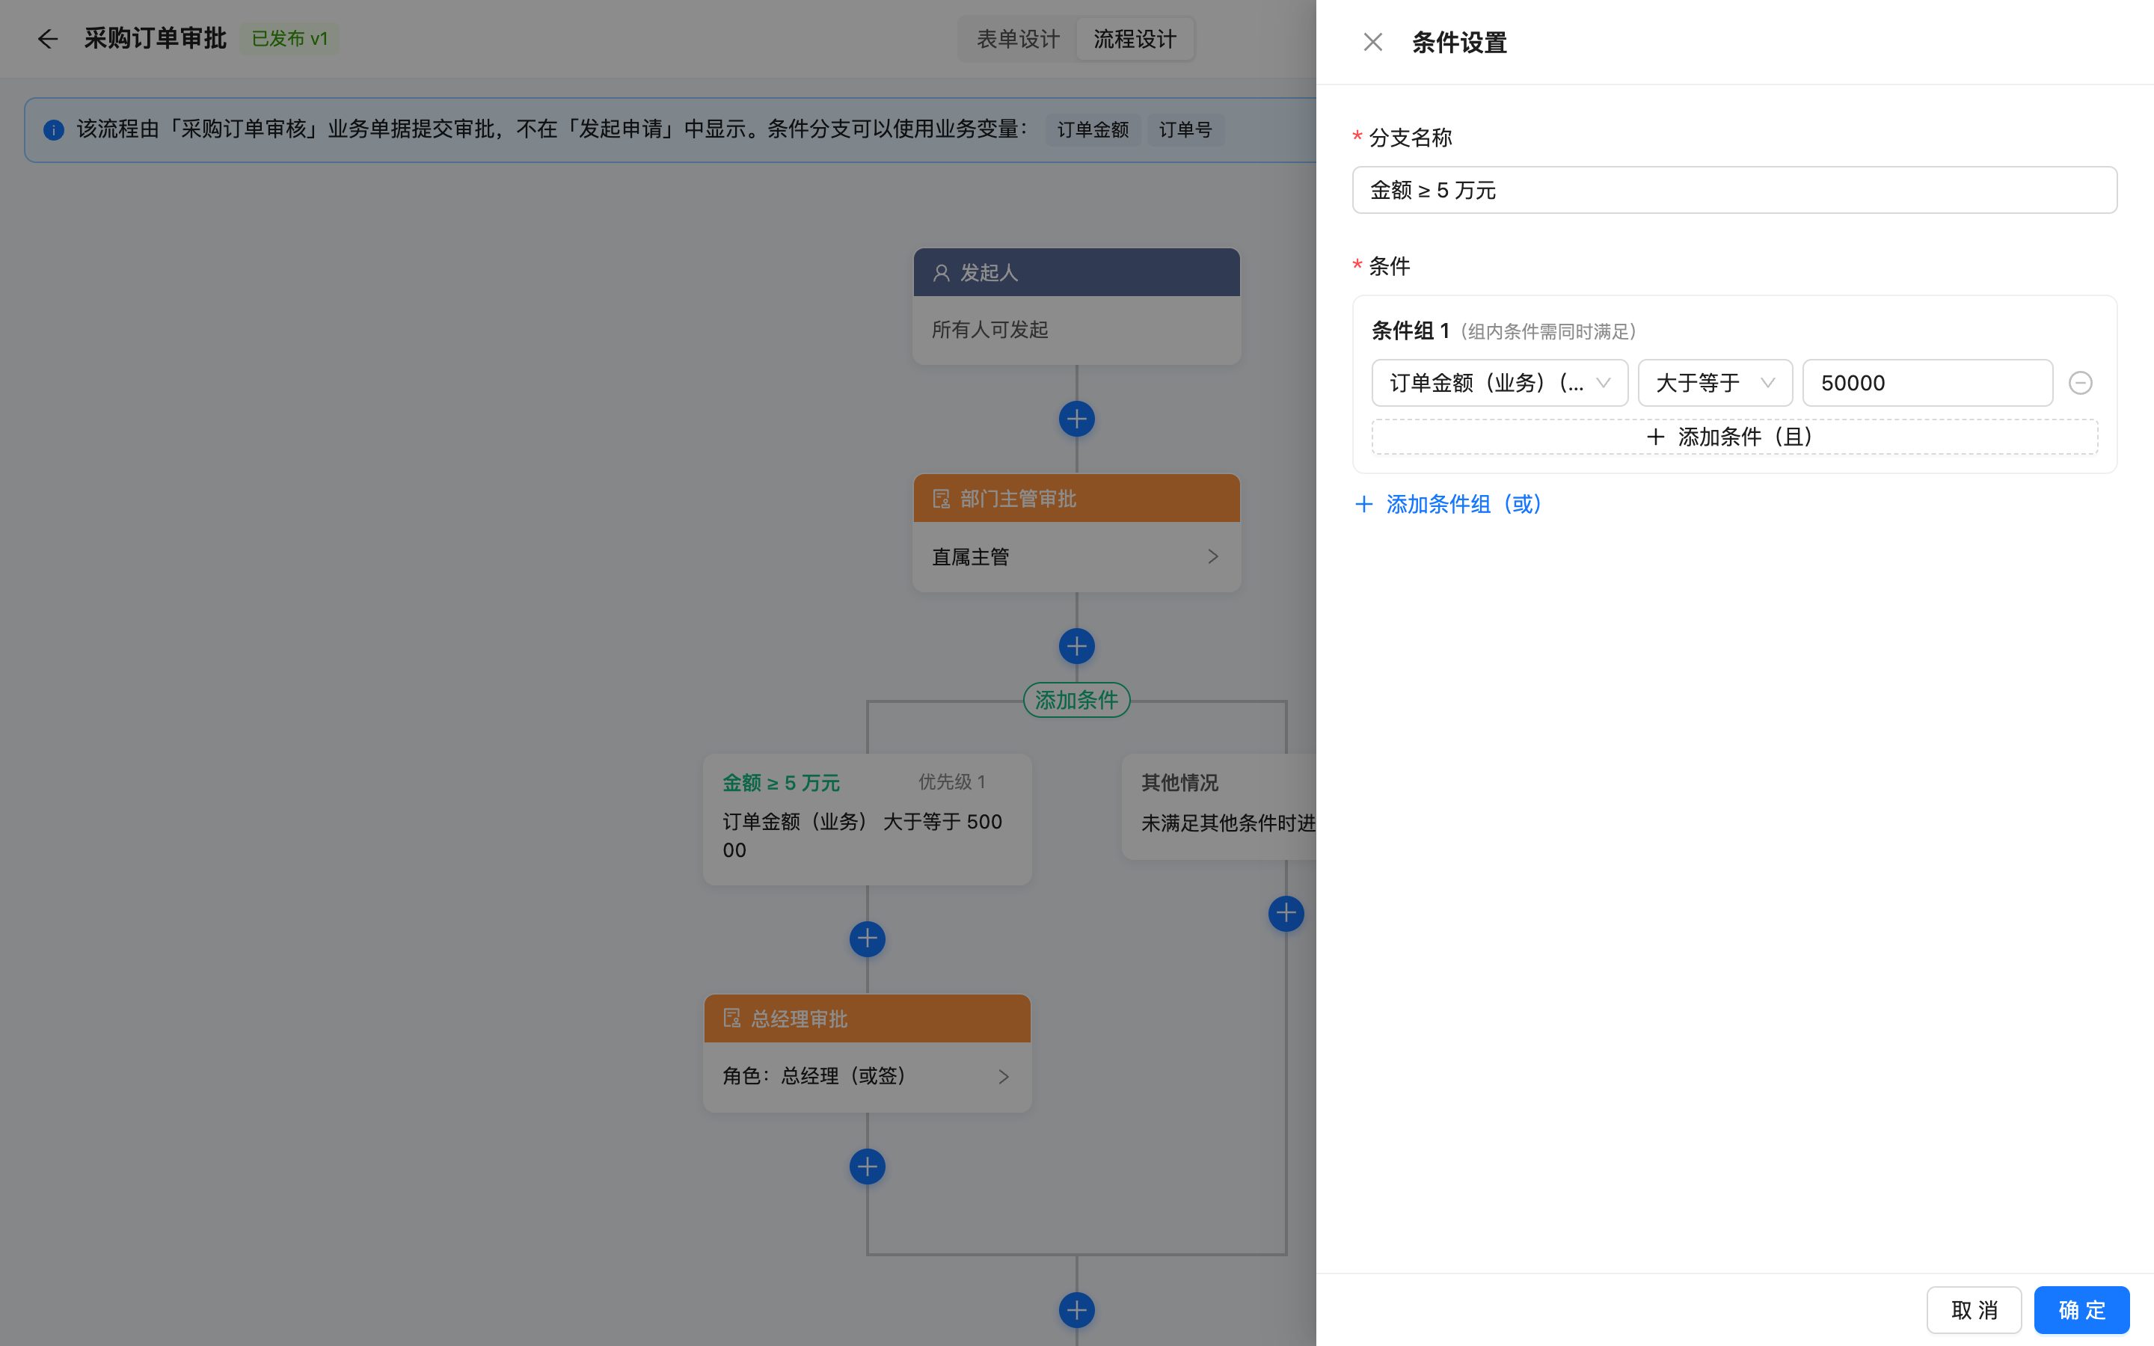Click the 订单金额 variable tag
This screenshot has height=1346, width=2154.
tap(1092, 130)
